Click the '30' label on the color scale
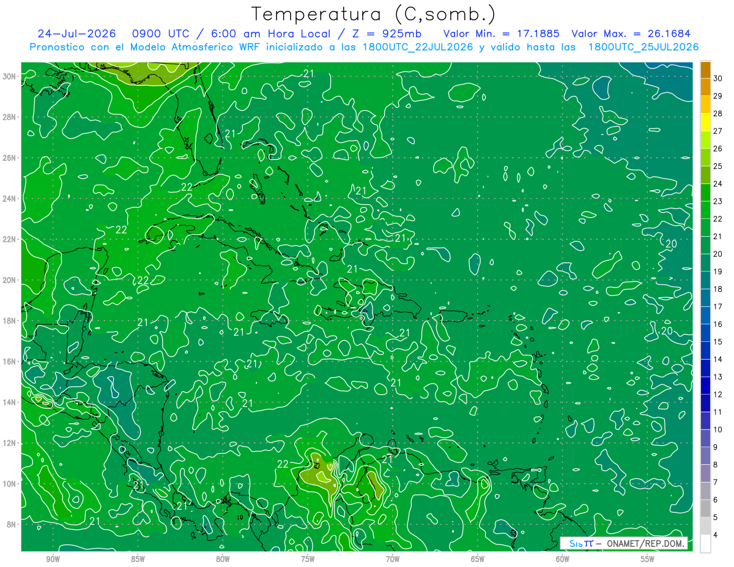734x567 pixels. [718, 78]
